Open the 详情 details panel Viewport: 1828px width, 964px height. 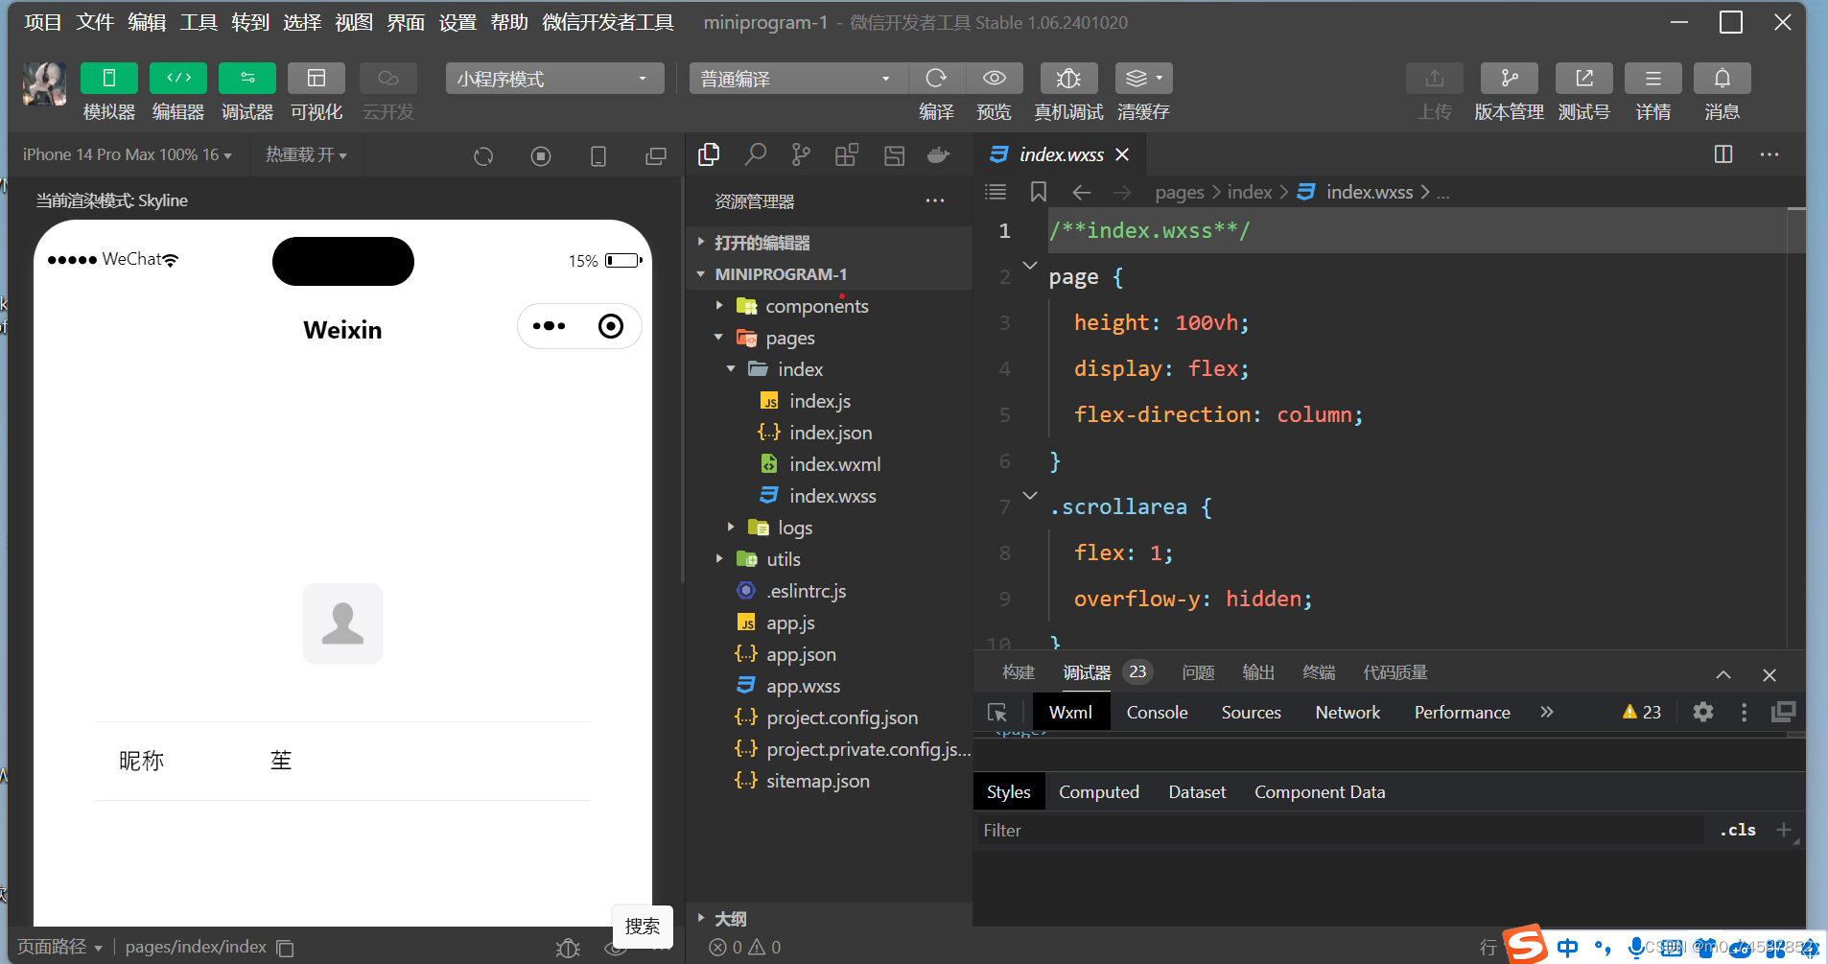tap(1652, 79)
